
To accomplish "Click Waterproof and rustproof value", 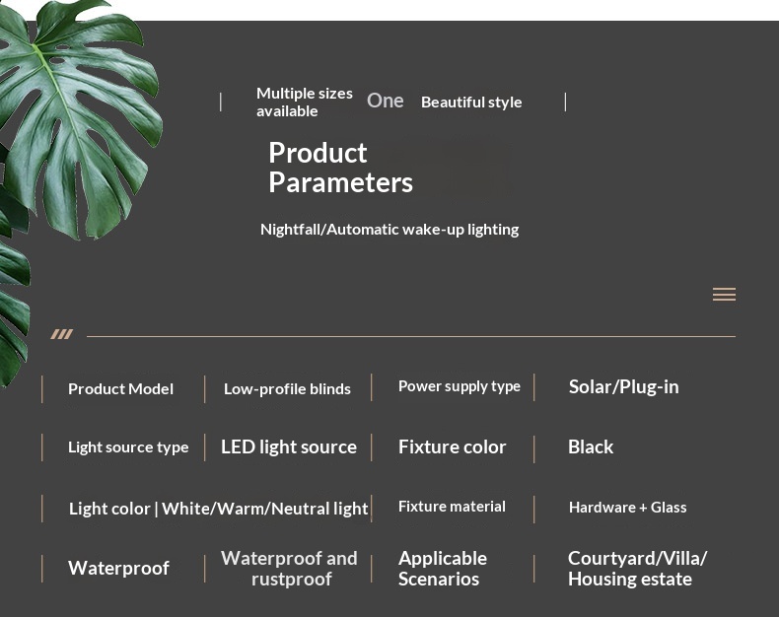I will tap(289, 569).
